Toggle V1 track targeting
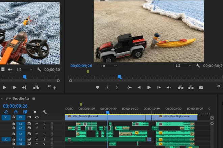This screenshot has height=148, width=223. tap(21, 117)
